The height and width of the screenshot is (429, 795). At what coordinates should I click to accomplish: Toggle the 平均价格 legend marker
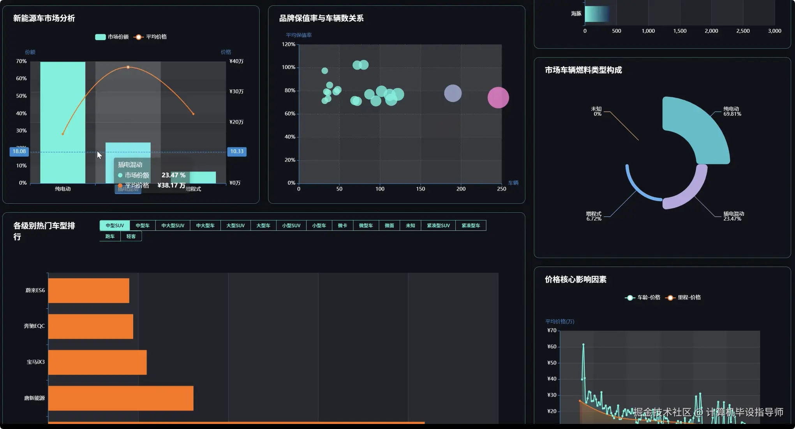pyautogui.click(x=138, y=37)
